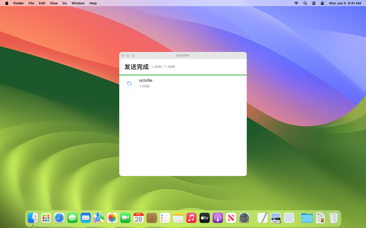This screenshot has width=366, height=228.
Task: Open the Go menu
Action: [64, 3]
